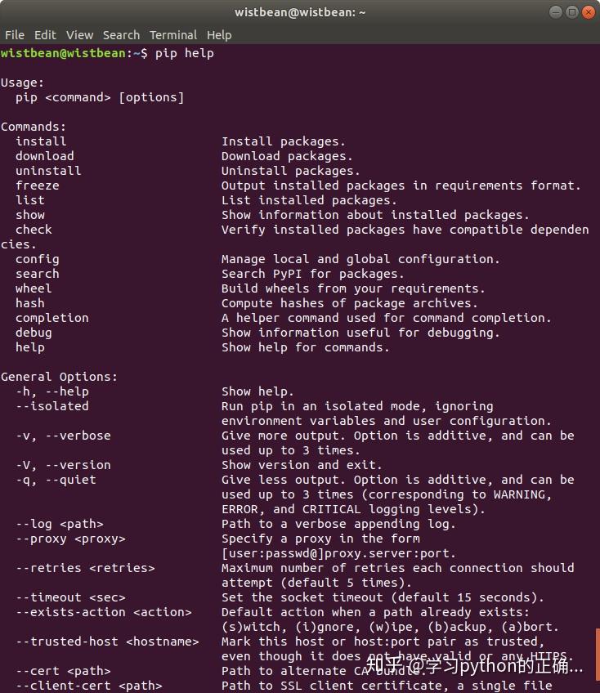Click the '--trusted-host <hostname>' option

point(107,642)
